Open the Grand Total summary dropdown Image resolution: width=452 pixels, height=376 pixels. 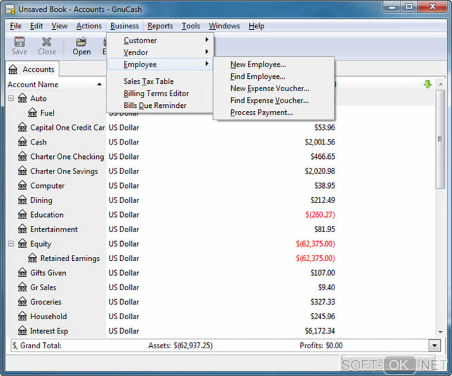point(435,345)
